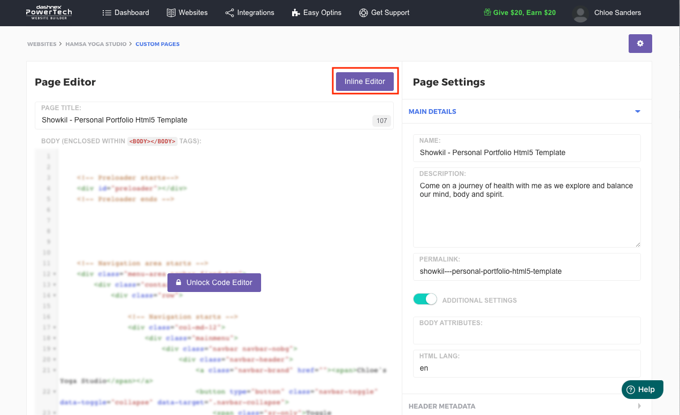This screenshot has width=680, height=415.
Task: Click the gift icon beside Give $20
Action: [487, 12]
